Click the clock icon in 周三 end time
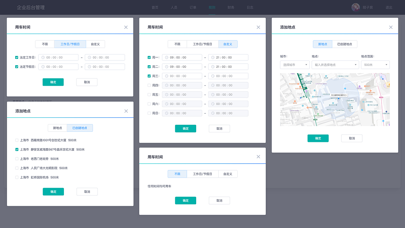405x228 pixels. point(213,76)
